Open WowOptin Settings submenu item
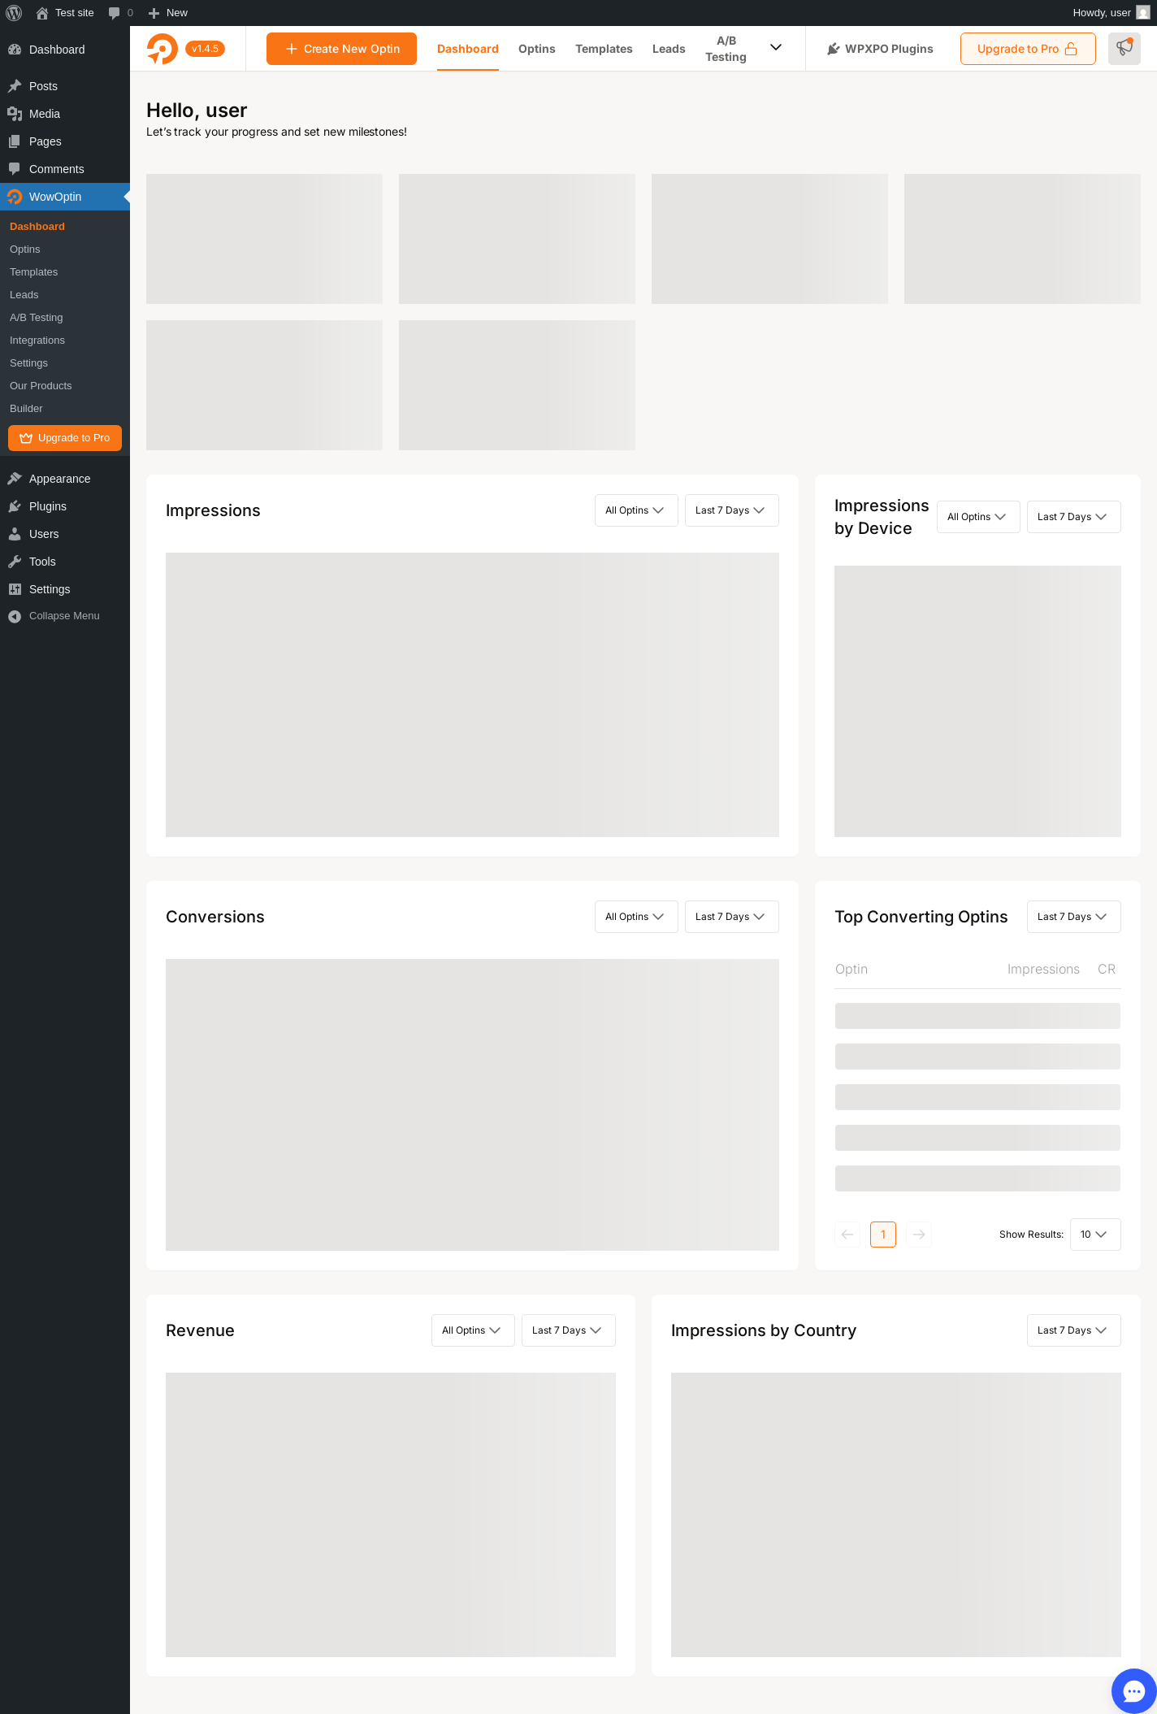This screenshot has width=1157, height=1714. pyautogui.click(x=65, y=363)
